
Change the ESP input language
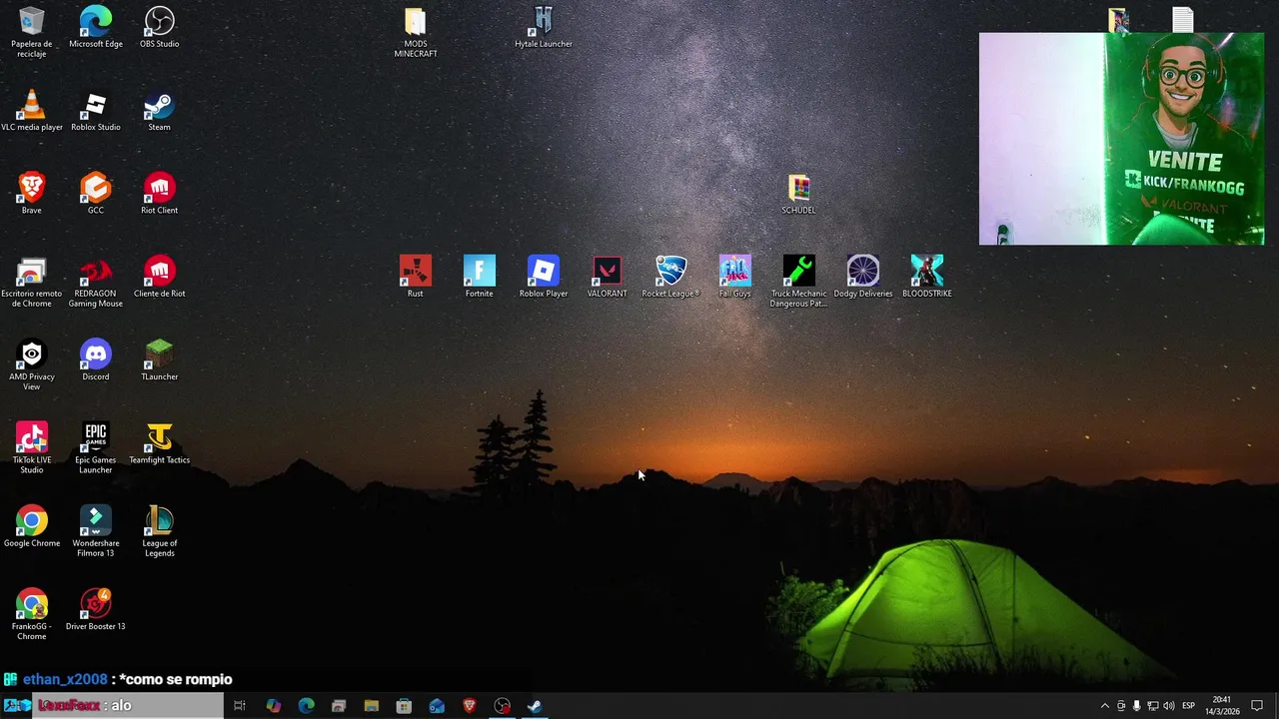coord(1189,706)
